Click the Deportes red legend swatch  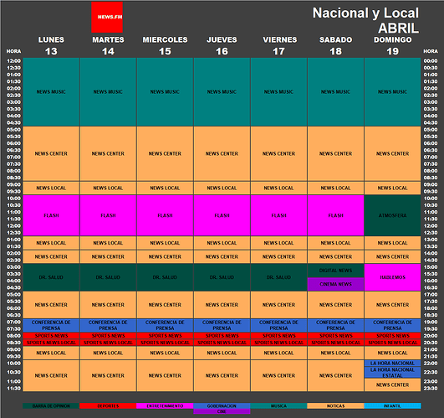coord(108,406)
